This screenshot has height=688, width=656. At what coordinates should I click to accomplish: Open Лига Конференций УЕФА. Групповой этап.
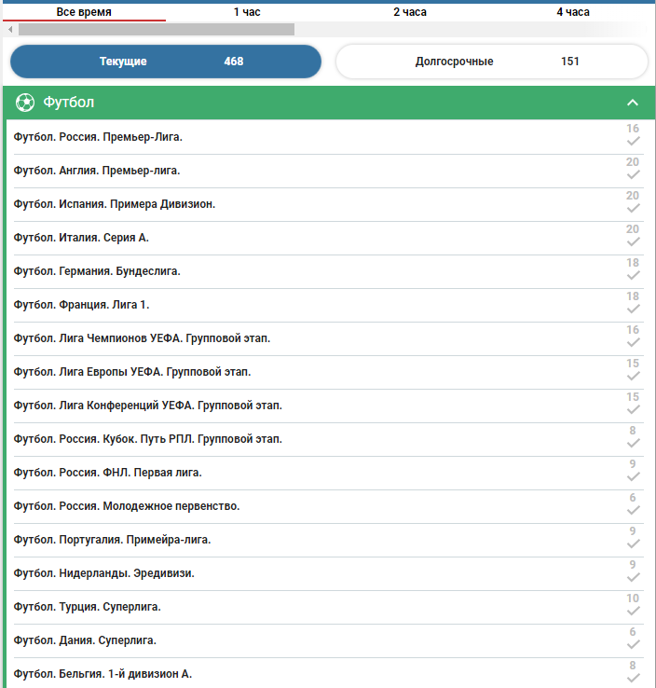148,406
